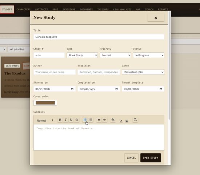Insert a code block in Synopsis
200x175 pixels.
point(104,120)
